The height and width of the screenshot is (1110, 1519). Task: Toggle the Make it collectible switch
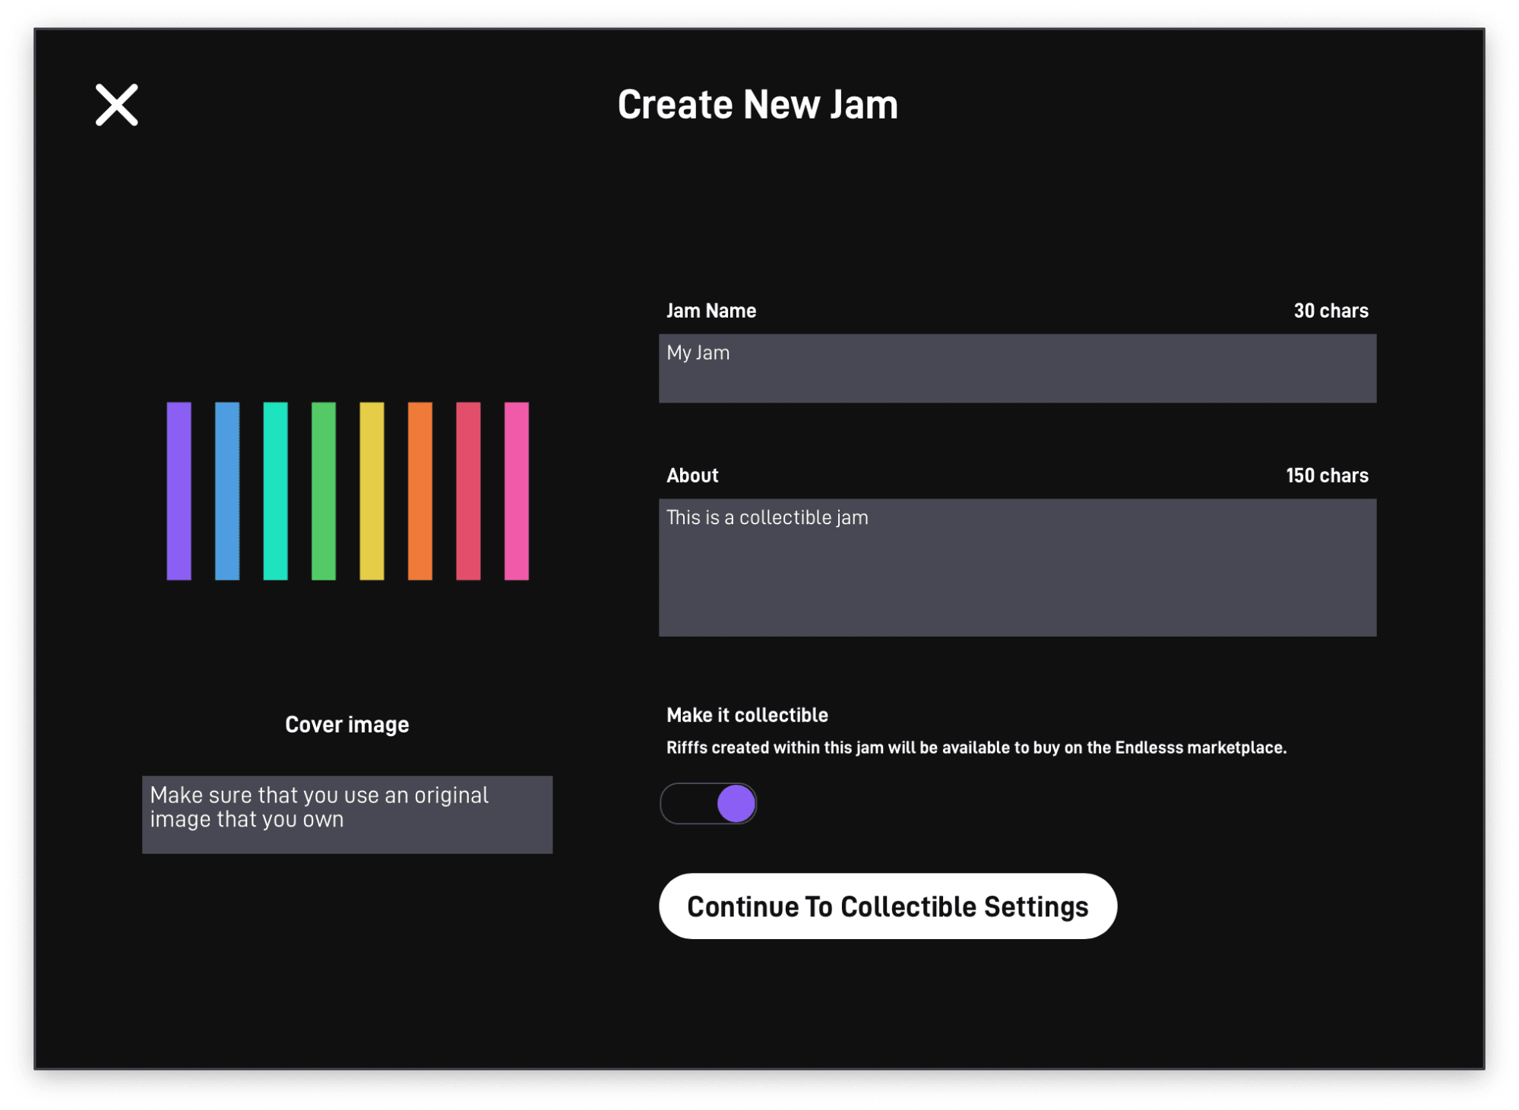pos(708,804)
